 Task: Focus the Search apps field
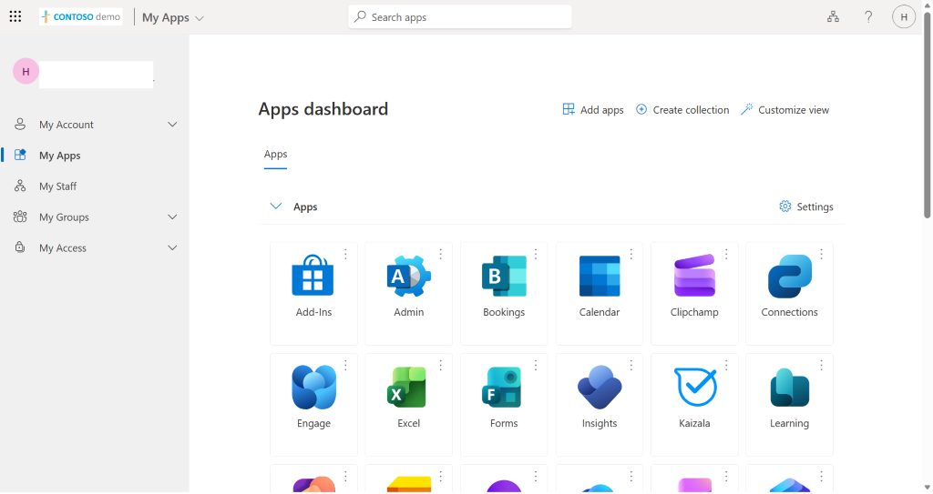tap(460, 17)
